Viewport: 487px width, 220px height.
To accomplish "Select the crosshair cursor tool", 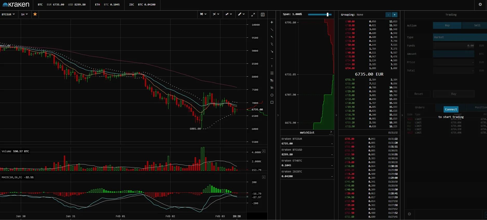I will (x=272, y=22).
